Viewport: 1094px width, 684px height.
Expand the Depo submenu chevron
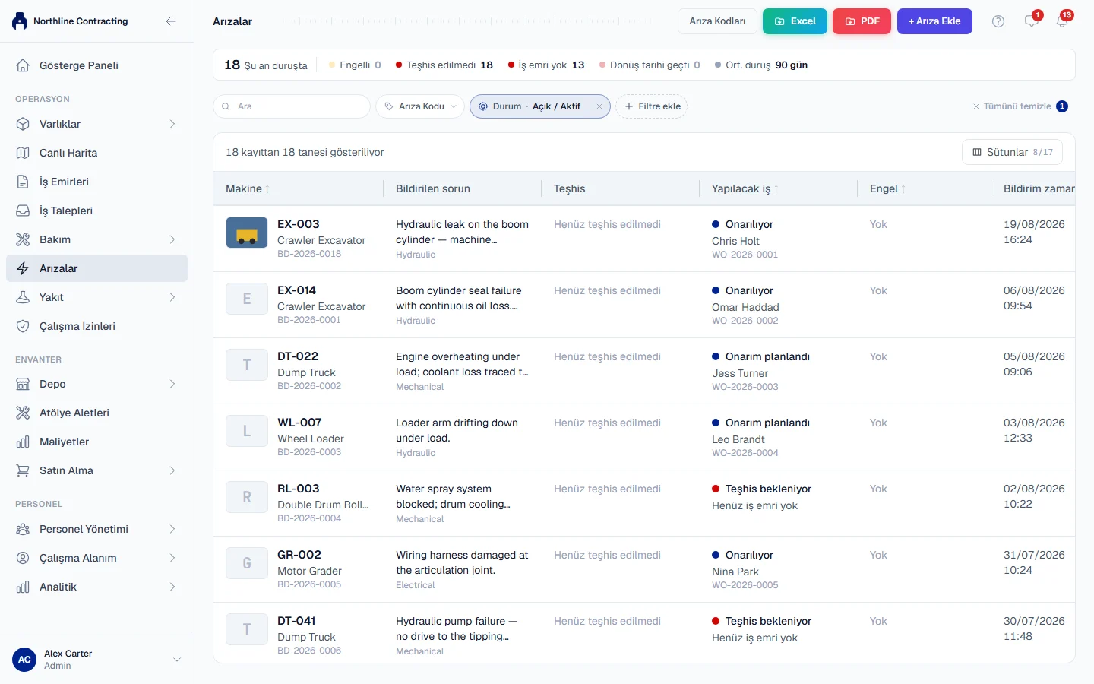click(x=172, y=384)
